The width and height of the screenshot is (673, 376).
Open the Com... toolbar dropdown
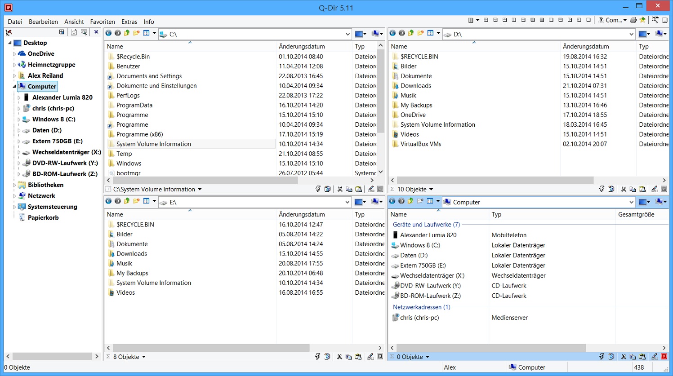coord(625,20)
